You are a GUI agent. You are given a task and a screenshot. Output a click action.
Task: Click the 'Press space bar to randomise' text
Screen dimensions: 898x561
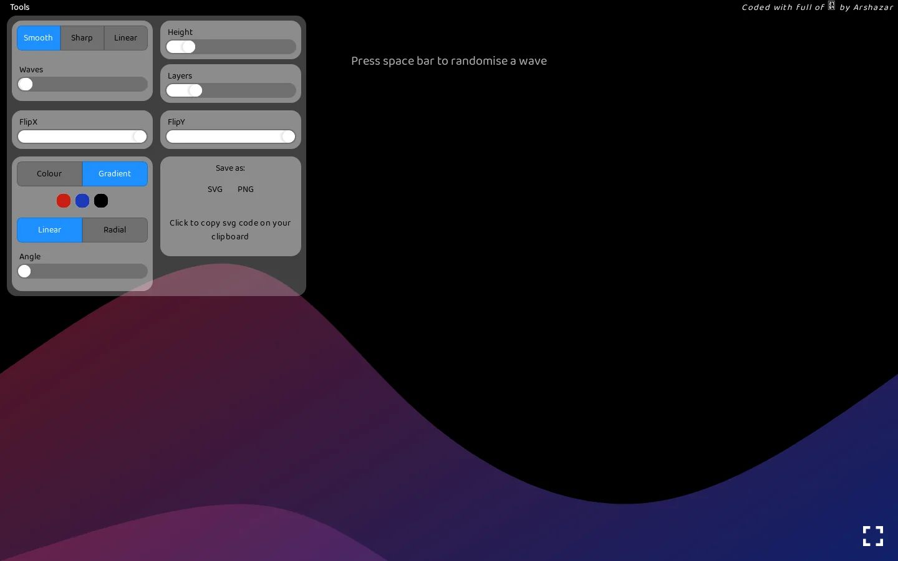449,61
